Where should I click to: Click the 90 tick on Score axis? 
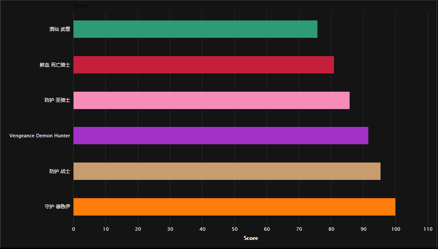tap(363, 229)
